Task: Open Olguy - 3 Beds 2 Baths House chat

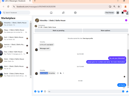Action: 14,31
